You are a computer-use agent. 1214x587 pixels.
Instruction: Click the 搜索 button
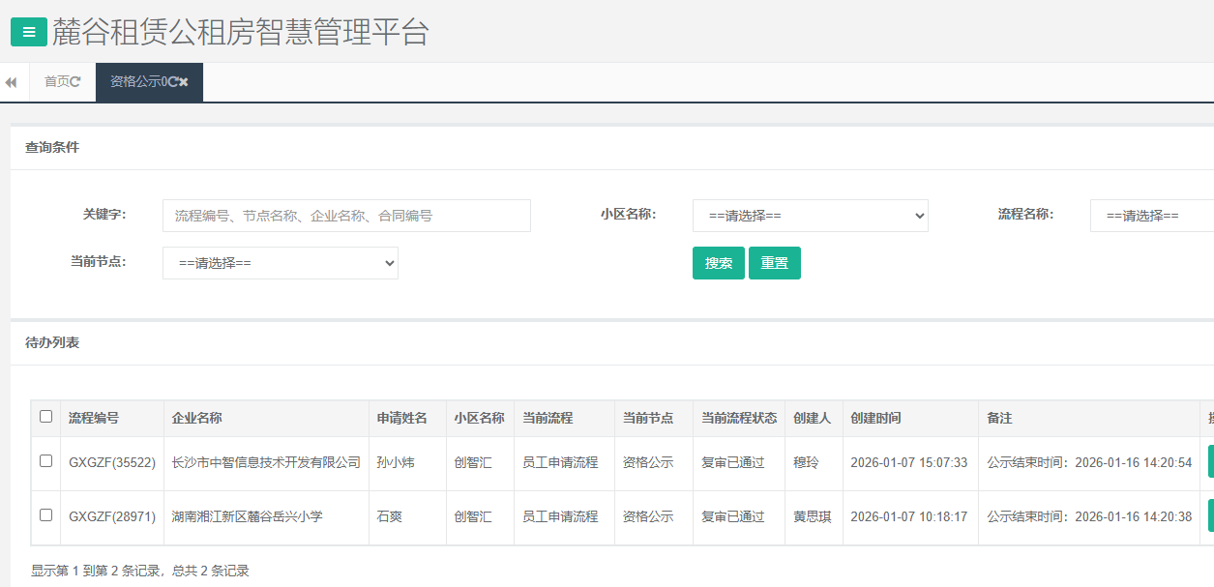coord(719,263)
